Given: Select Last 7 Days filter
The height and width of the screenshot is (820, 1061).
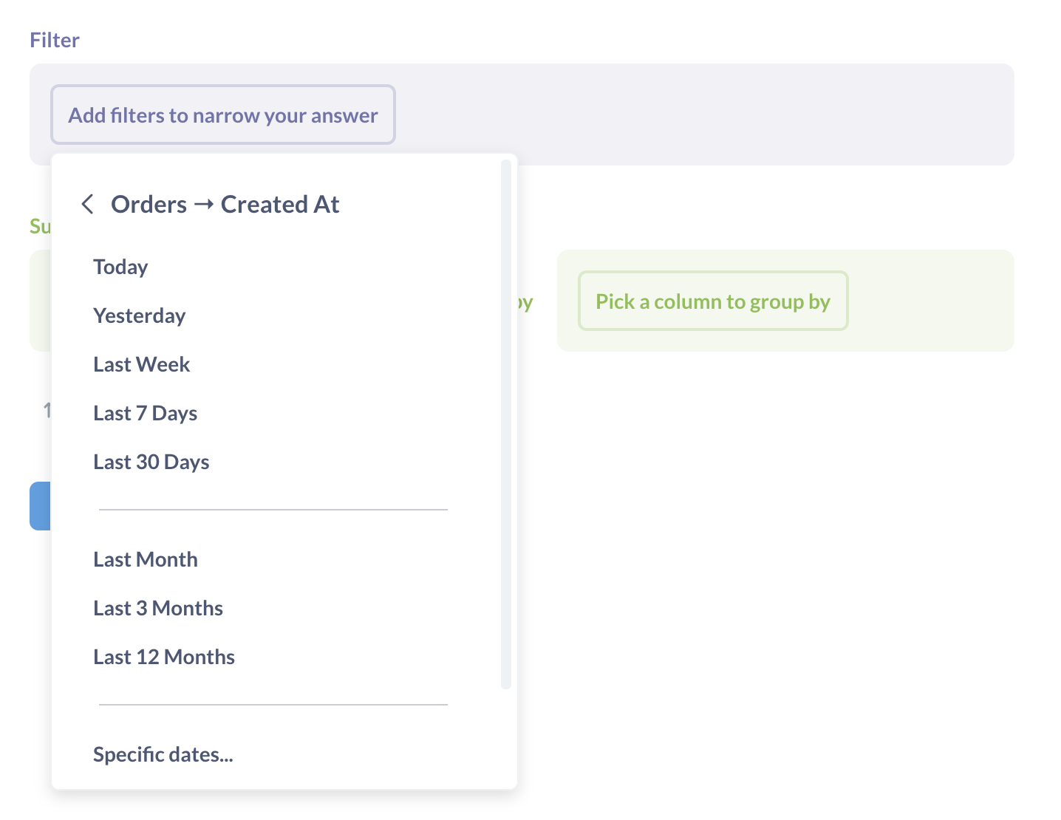Looking at the screenshot, I should pos(145,413).
